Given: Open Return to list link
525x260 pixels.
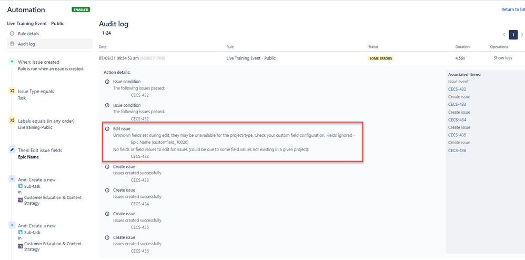Looking at the screenshot, I should click(x=513, y=9).
